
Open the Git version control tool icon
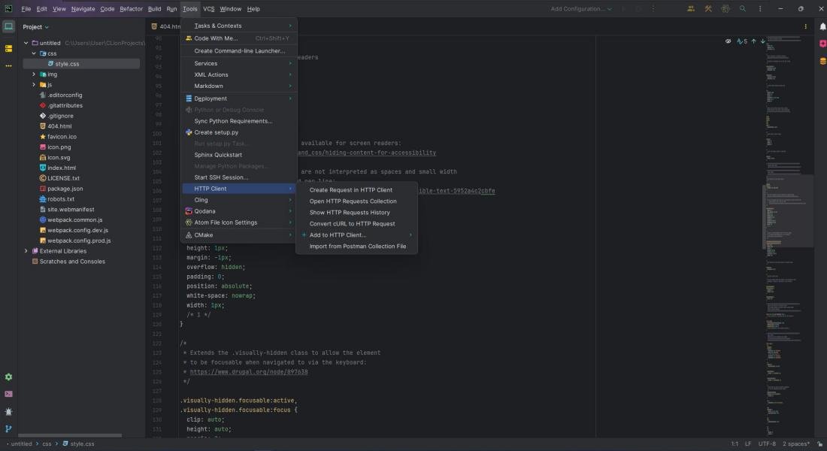[8, 429]
